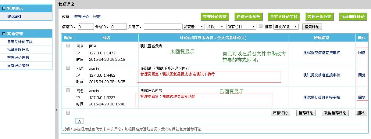Click 回复 for the 匿名 comment row
371x139 pixels.
[362, 53]
